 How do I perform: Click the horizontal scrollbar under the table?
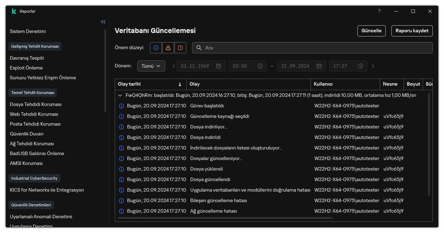[x=225, y=218]
